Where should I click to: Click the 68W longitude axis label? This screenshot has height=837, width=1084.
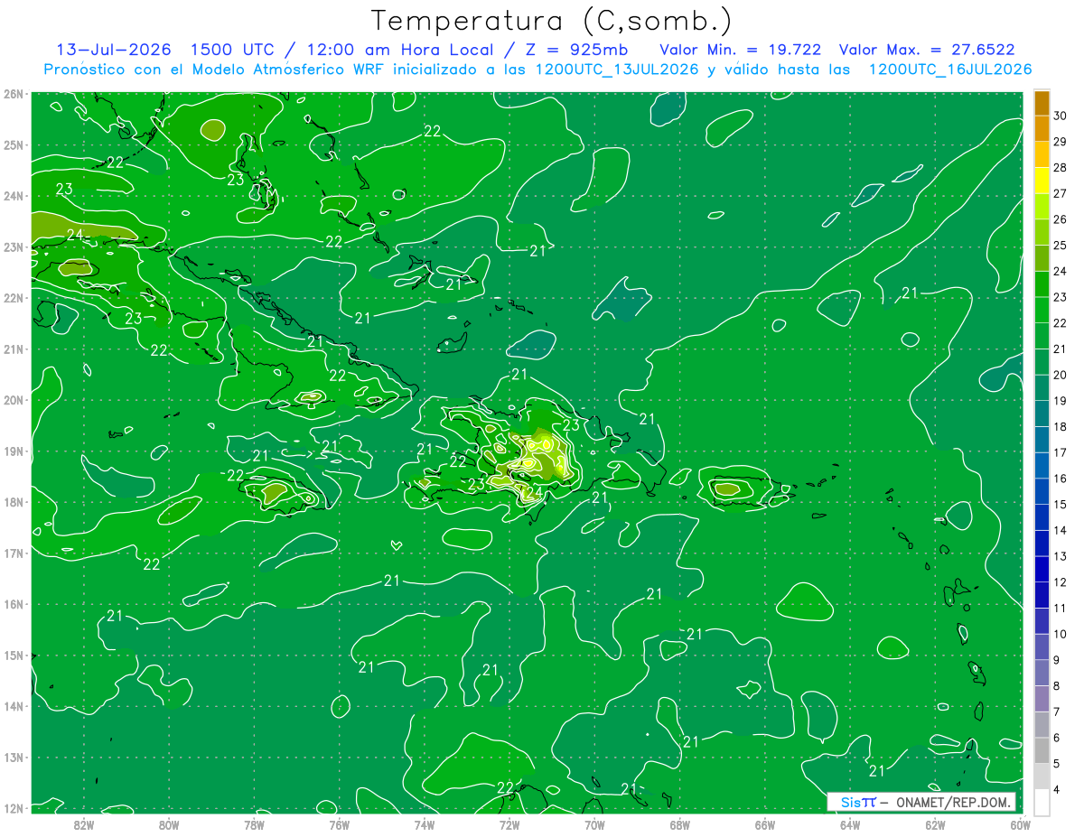click(679, 824)
